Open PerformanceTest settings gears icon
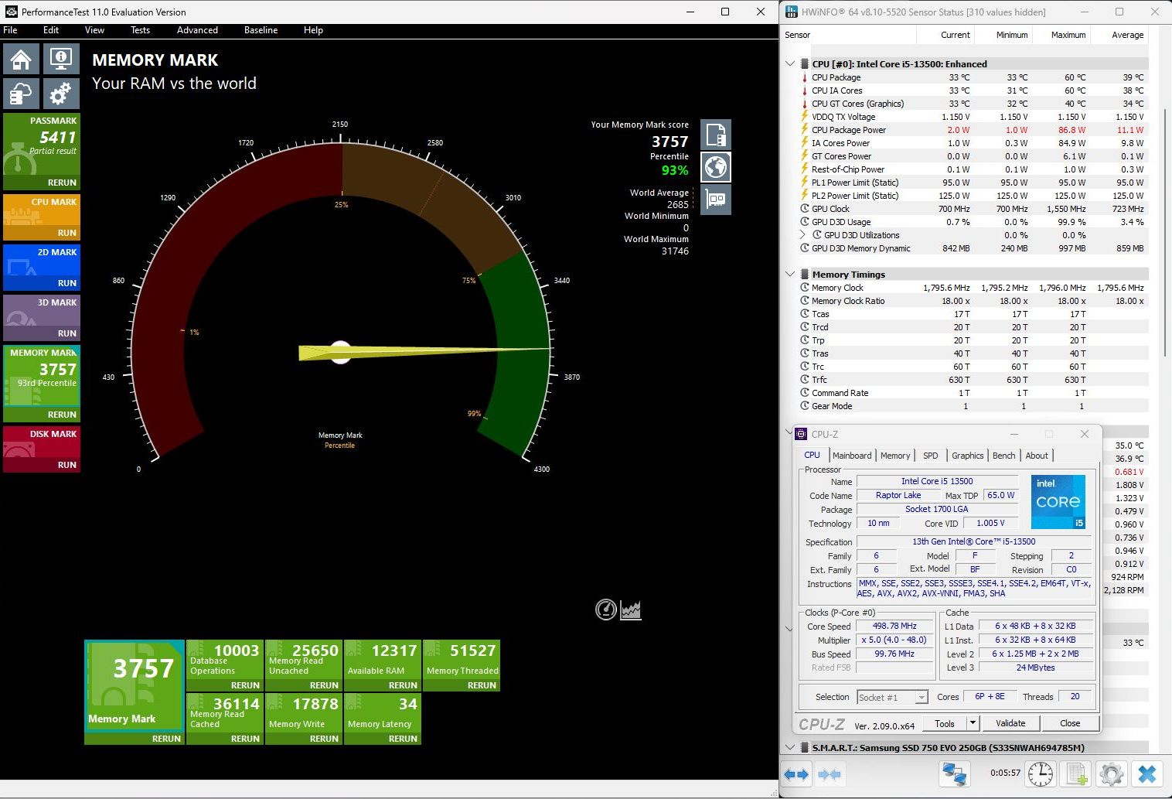Screen dimensions: 1172x799 [x=61, y=94]
